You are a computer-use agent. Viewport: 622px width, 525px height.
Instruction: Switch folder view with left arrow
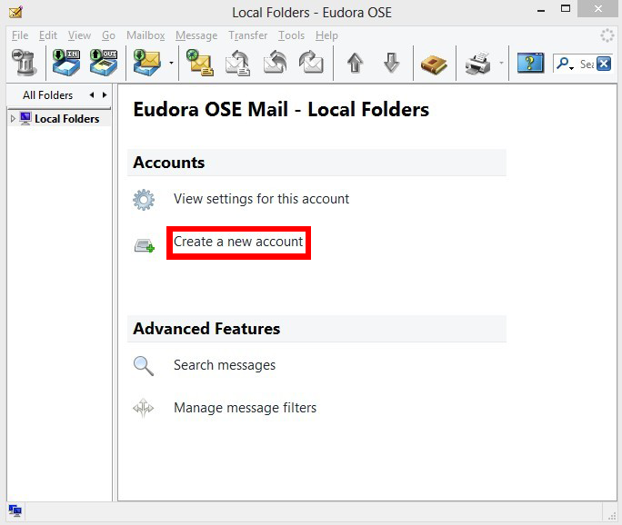92,95
